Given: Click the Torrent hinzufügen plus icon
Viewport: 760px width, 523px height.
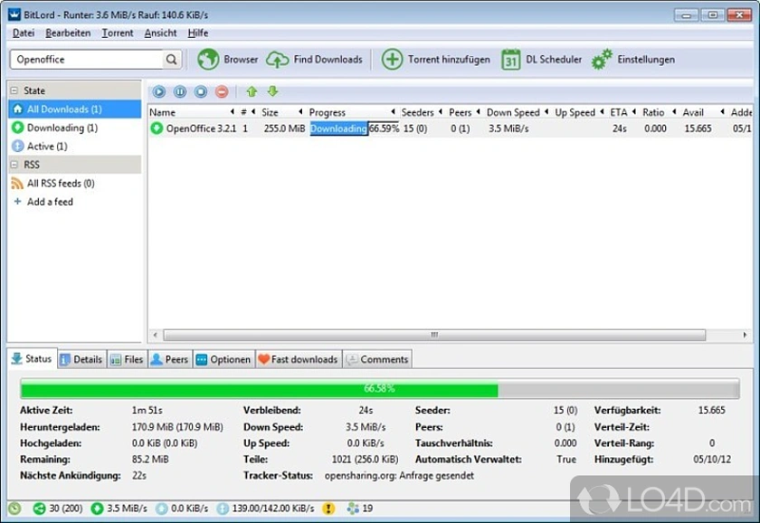Looking at the screenshot, I should click(x=393, y=59).
